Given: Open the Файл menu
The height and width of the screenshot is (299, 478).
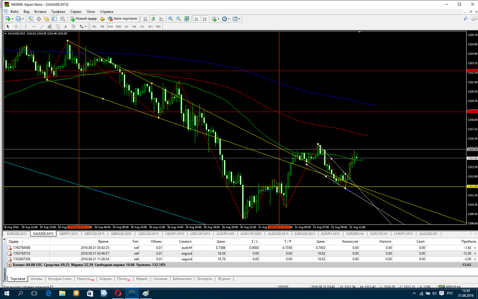Looking at the screenshot, I should [14, 12].
